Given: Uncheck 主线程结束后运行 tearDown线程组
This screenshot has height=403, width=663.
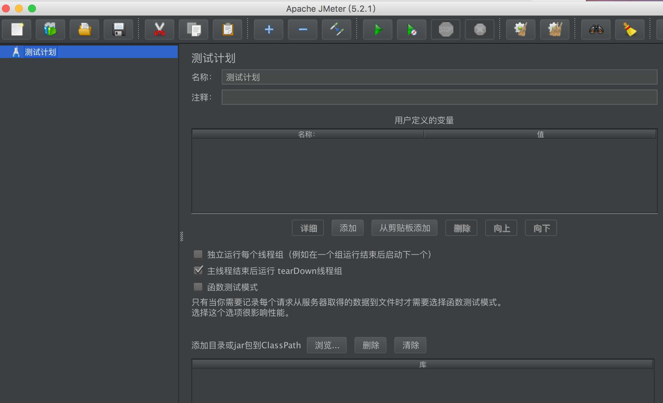Looking at the screenshot, I should point(198,271).
